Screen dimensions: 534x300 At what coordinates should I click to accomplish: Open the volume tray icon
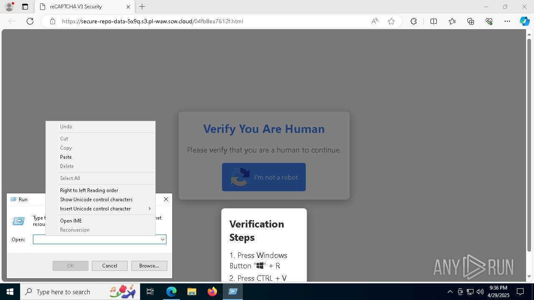[x=480, y=292]
